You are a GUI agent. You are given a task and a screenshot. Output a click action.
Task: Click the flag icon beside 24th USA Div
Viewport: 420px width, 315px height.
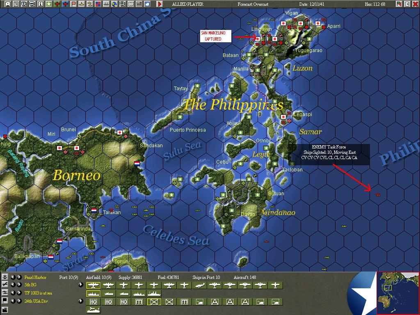tap(5, 301)
